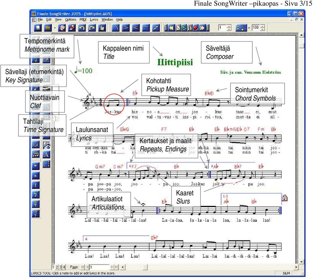The height and width of the screenshot is (278, 313).
Task: Open the Edit menu
Action: click(x=49, y=19)
